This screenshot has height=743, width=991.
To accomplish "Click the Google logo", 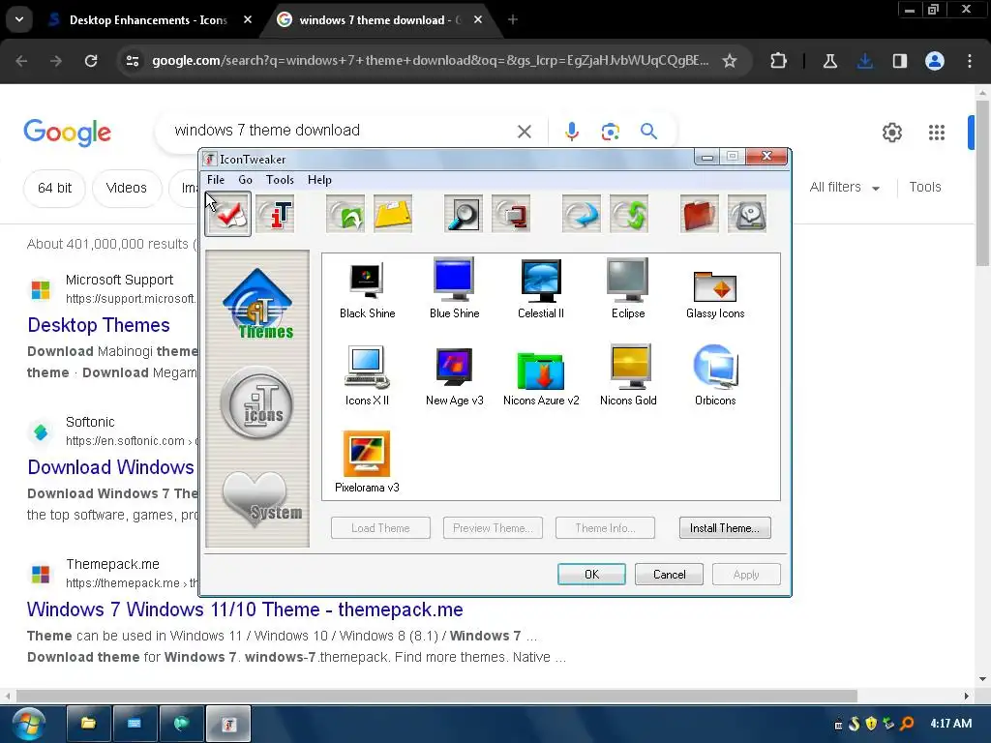I will tap(67, 132).
